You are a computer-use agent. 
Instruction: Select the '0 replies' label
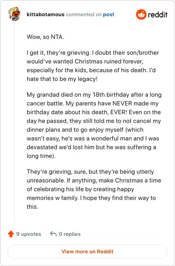click(x=70, y=234)
